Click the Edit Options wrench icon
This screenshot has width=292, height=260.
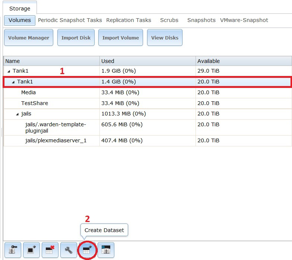pos(68,250)
